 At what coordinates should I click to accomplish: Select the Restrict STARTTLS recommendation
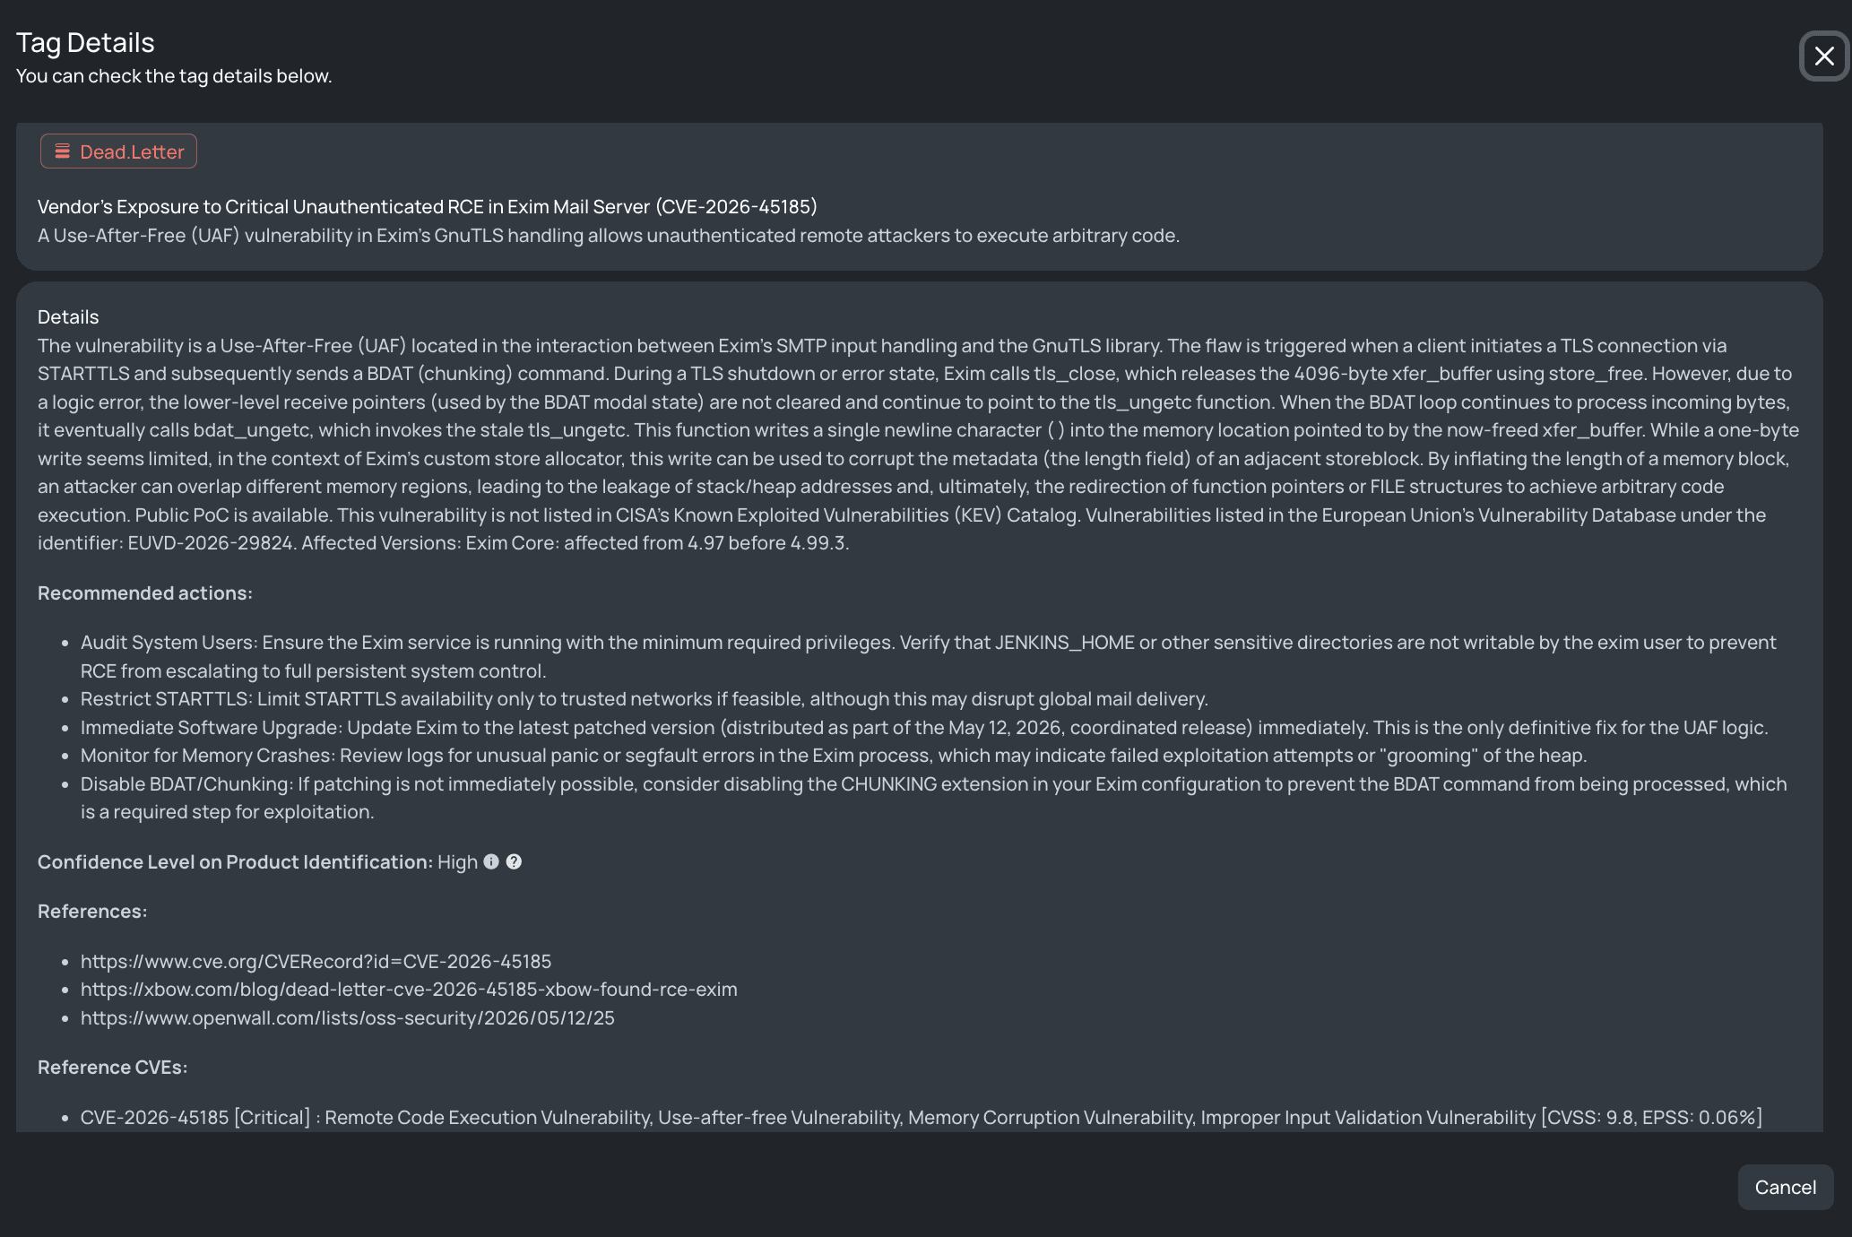click(645, 699)
